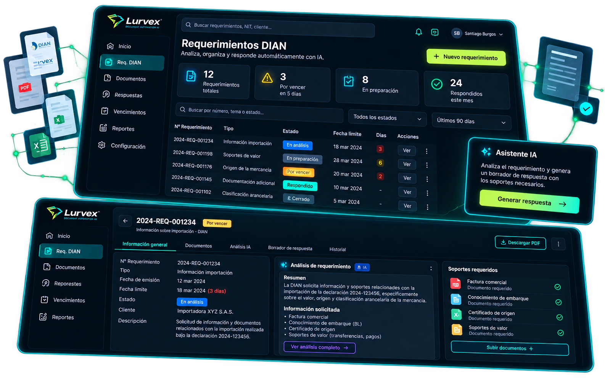Switch to the Análisis IA tab
Screen dimensions: 605x378
tap(240, 247)
